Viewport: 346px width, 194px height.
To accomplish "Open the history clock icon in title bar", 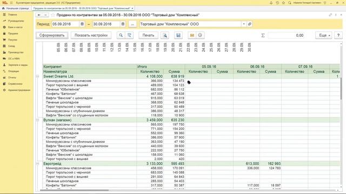I will pyautogui.click(x=277, y=3).
